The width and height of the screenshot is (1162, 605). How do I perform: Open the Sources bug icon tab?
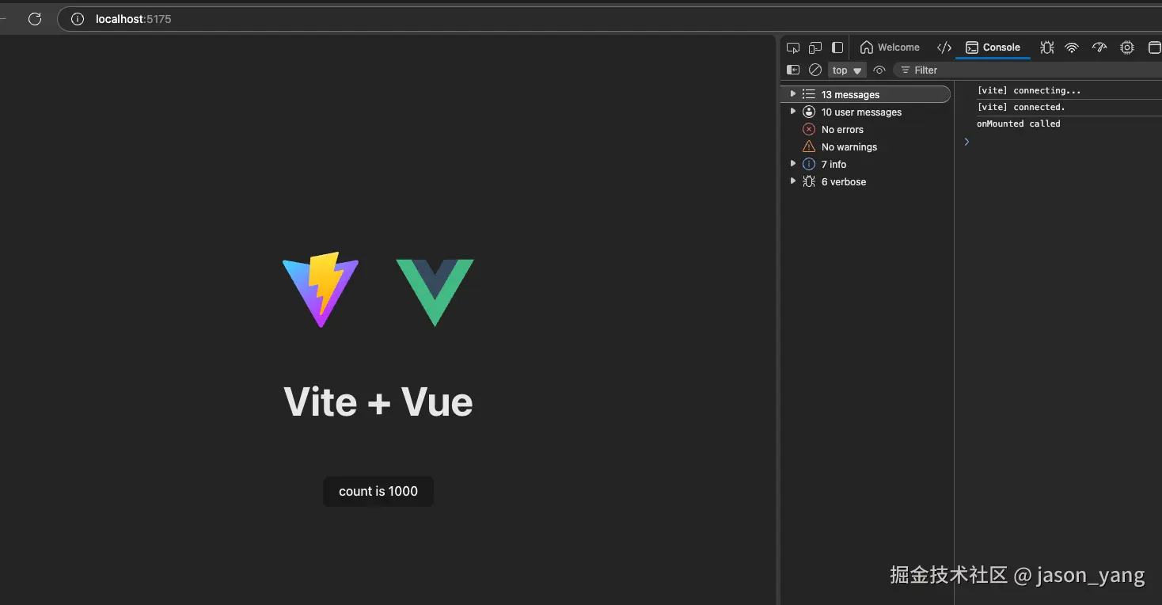click(1047, 48)
